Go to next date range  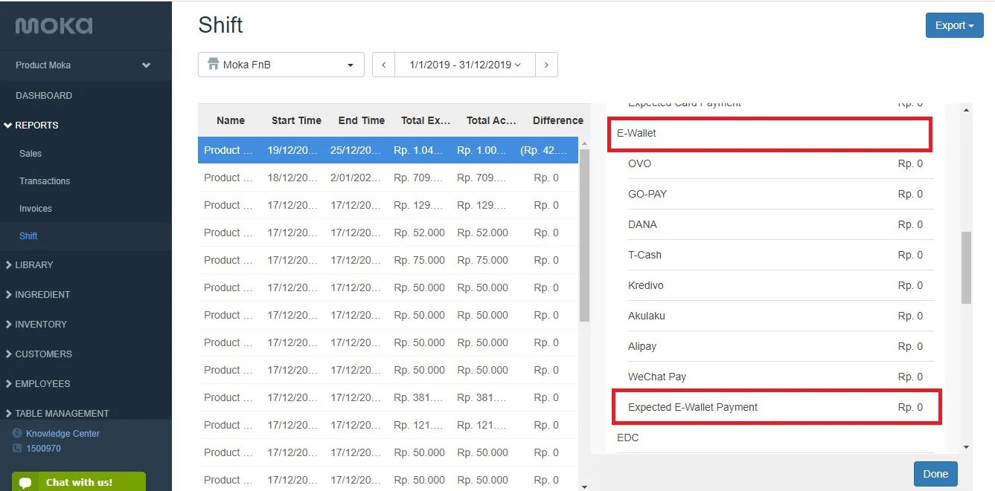coord(546,65)
